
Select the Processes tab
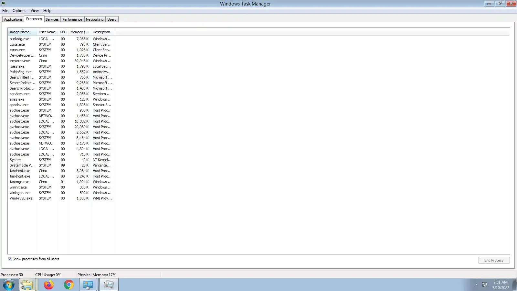click(x=34, y=19)
